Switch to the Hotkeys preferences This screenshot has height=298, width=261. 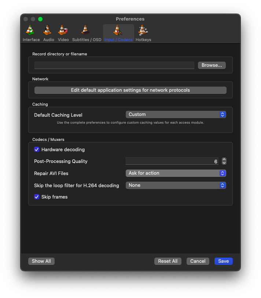(143, 32)
